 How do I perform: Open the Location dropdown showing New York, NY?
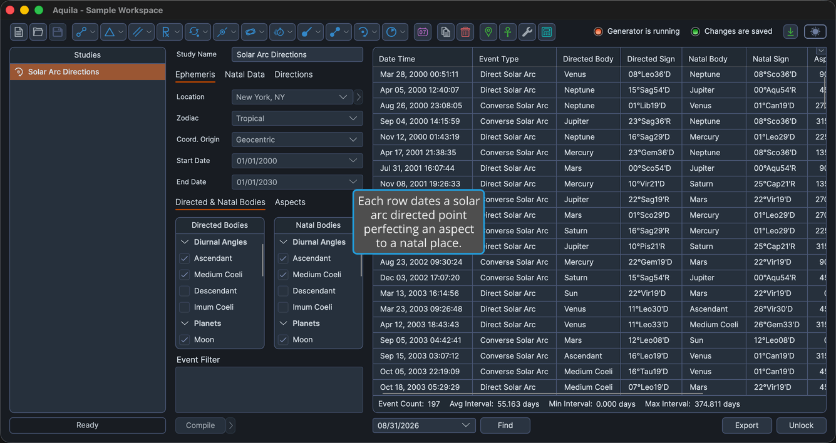click(x=291, y=97)
